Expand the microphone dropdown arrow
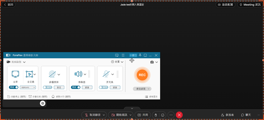The width and height of the screenshot is (264, 120). 113,74
